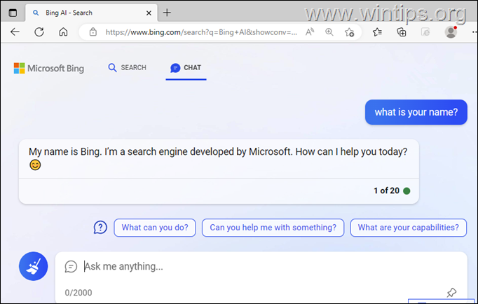This screenshot has width=478, height=304.
Task: Click the Internet Explorer mode icon
Action: (425, 32)
